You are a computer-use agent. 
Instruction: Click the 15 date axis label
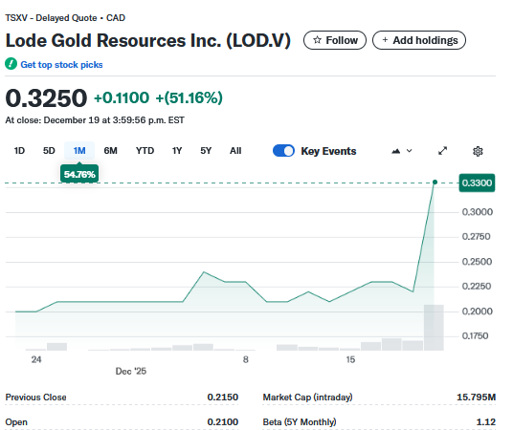point(350,359)
